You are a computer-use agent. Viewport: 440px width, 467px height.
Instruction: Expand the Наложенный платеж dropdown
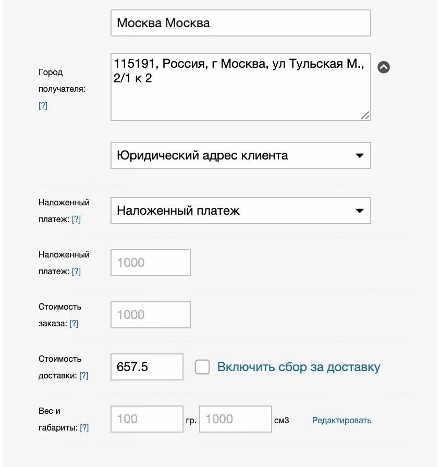click(x=240, y=211)
